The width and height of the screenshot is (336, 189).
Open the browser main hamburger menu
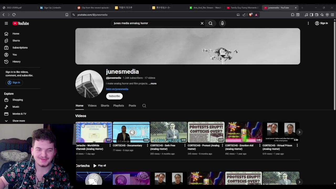coord(332,15)
